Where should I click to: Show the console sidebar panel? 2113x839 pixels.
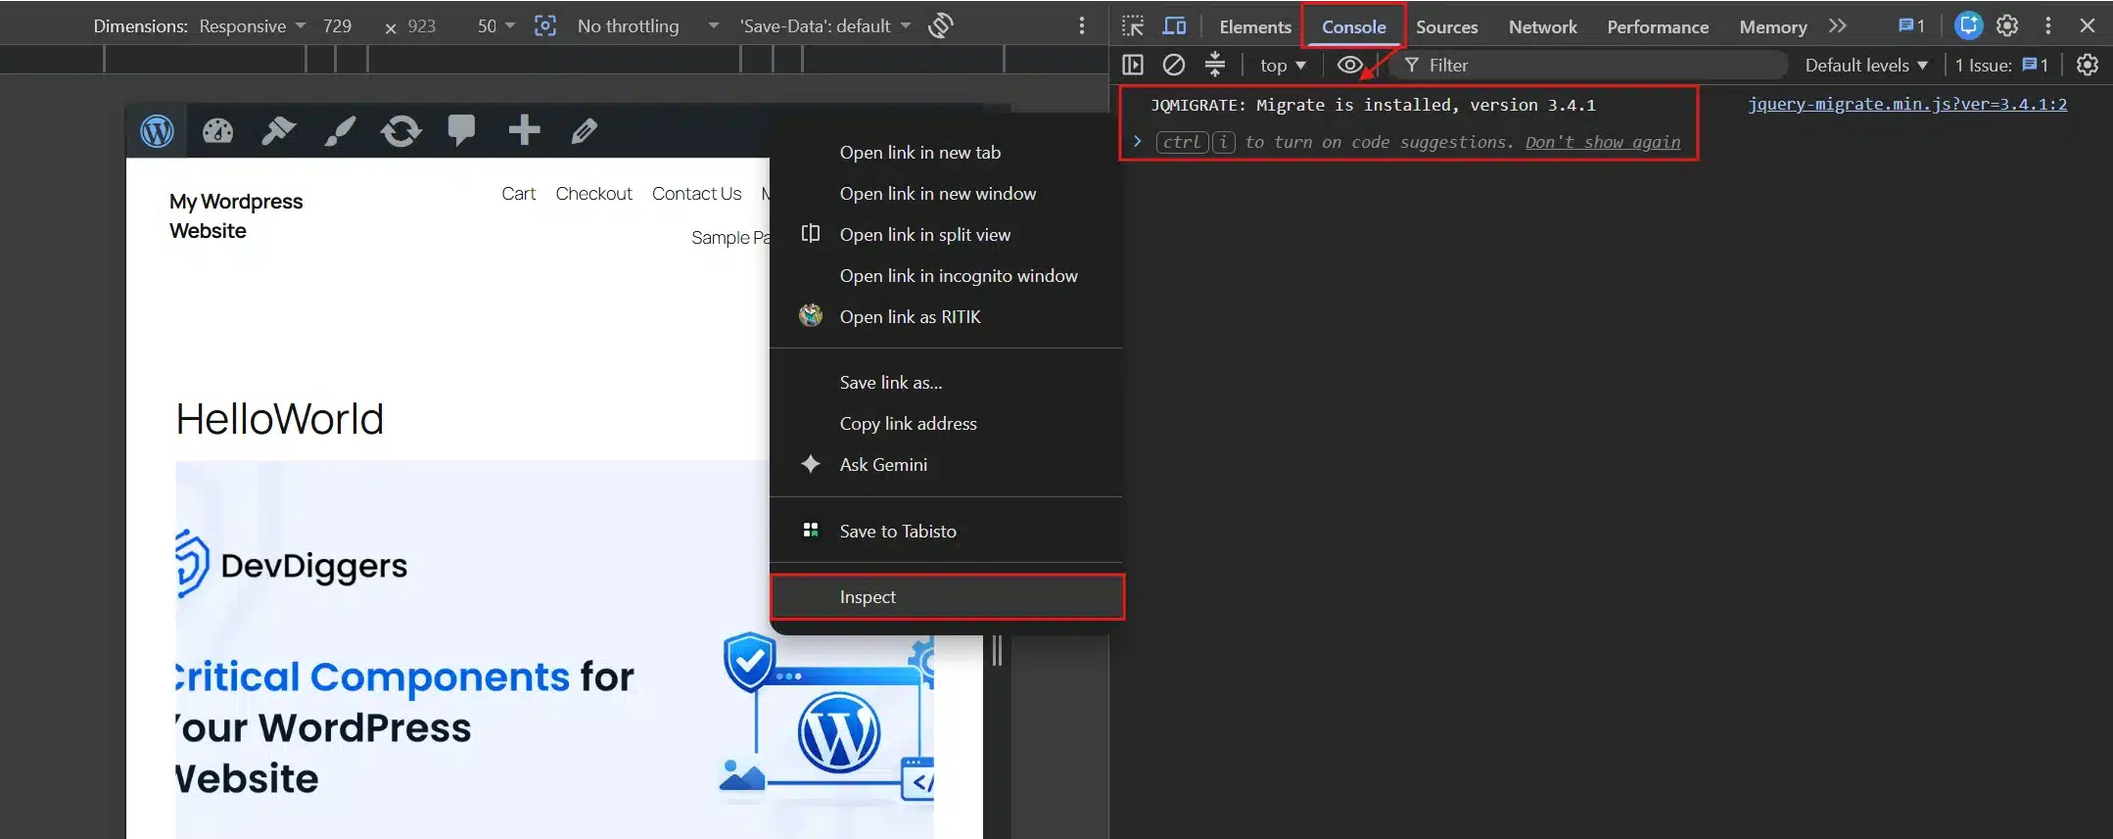pos(1133,65)
